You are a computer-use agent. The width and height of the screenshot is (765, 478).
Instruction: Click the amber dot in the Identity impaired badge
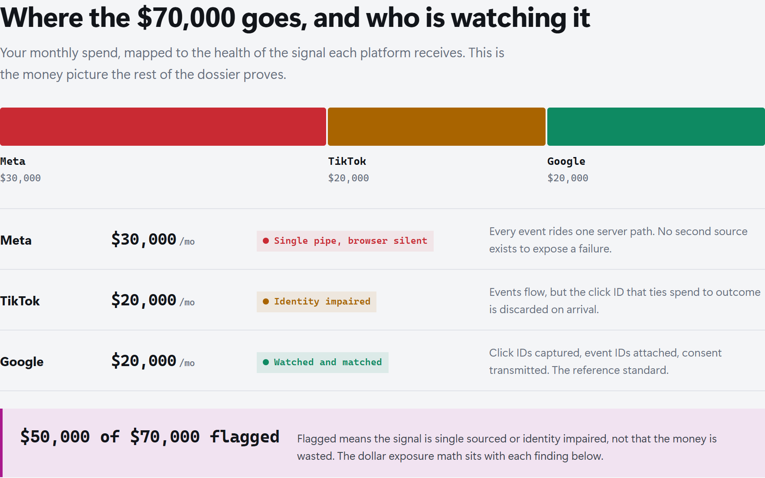coord(266,301)
